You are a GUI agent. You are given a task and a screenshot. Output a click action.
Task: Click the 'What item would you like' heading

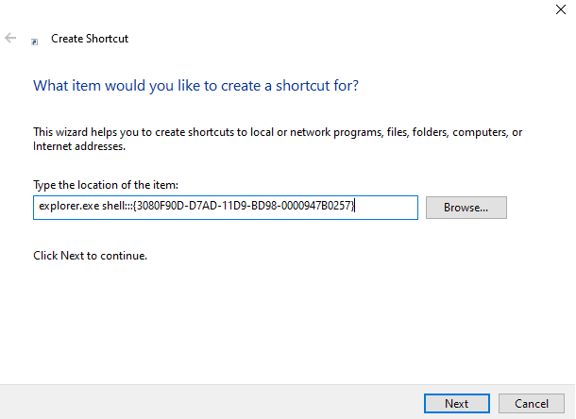point(195,86)
